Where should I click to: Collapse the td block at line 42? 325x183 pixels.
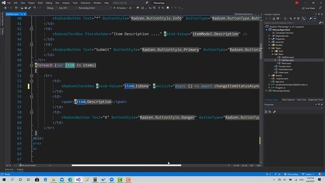[31, 29]
